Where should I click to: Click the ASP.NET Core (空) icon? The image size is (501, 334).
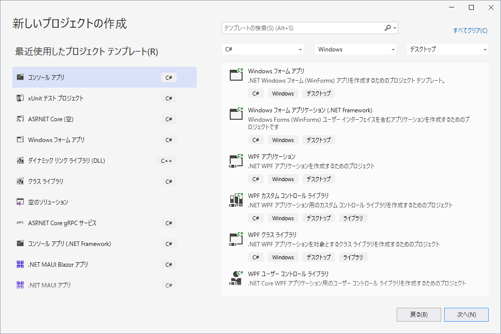[20, 119]
